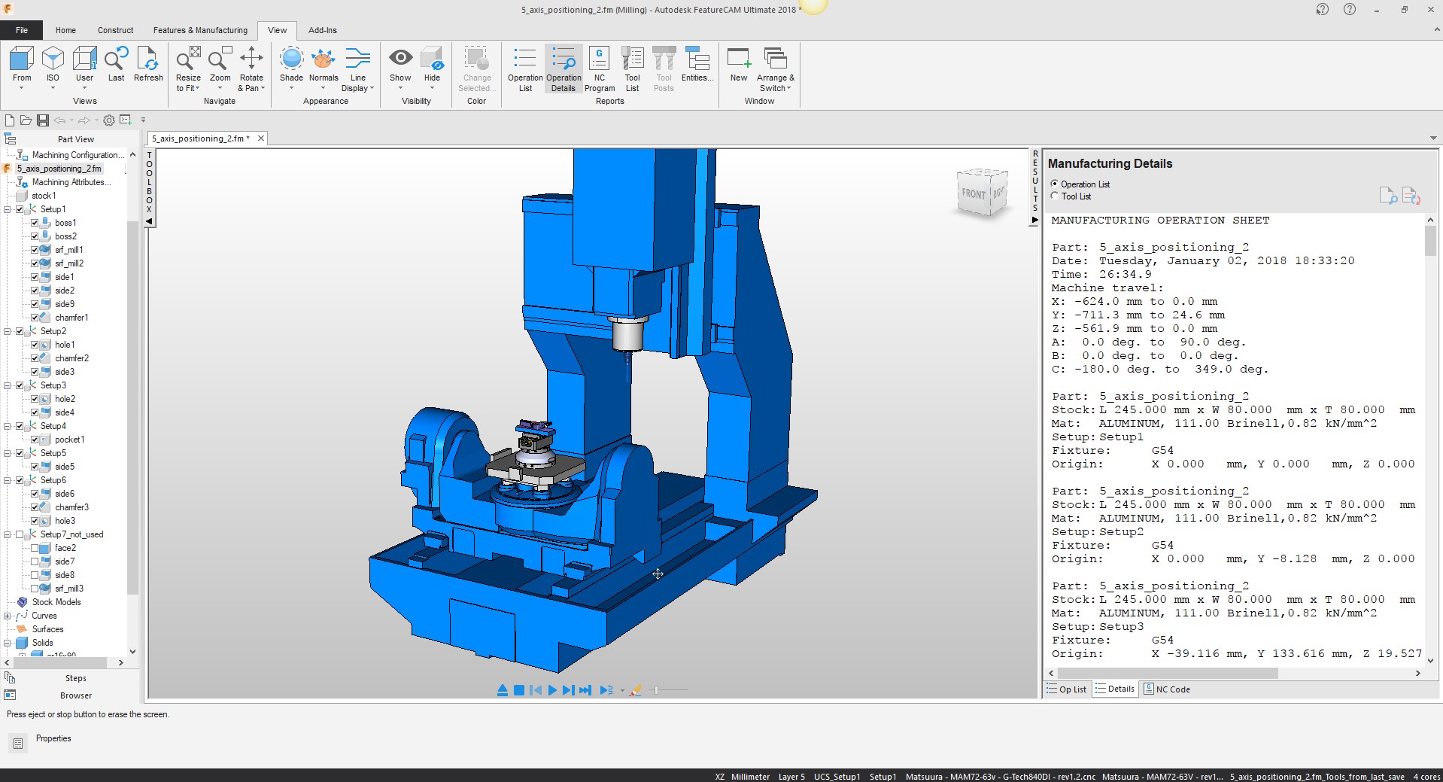Collapse the Setup1 tree node
Viewport: 1443px width, 782px height.
click(8, 209)
